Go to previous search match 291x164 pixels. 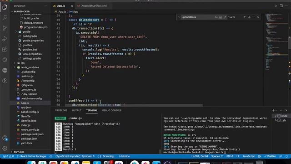pyautogui.click(x=245, y=17)
